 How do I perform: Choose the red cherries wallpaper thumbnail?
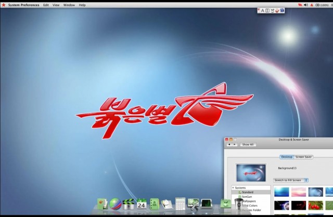pos(315,206)
